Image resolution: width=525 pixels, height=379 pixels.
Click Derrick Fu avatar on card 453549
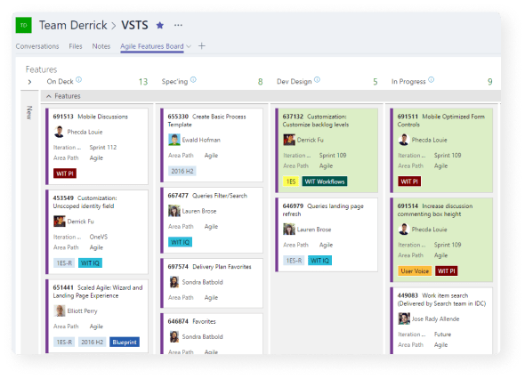[x=60, y=222]
